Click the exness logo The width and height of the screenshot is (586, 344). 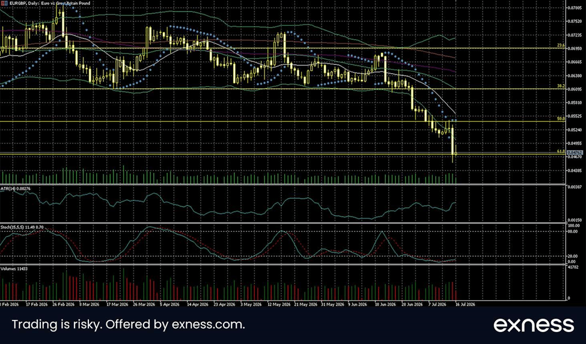pyautogui.click(x=534, y=325)
